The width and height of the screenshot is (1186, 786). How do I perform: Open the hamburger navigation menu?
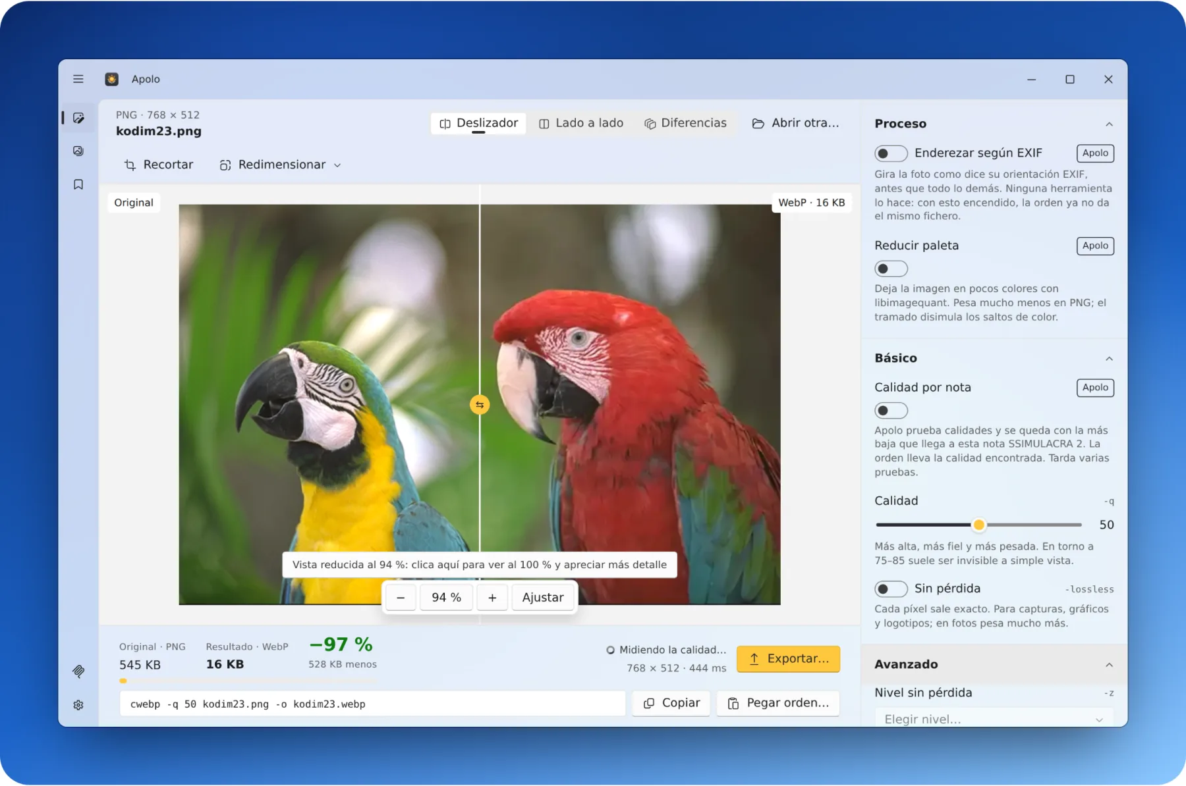pos(78,79)
